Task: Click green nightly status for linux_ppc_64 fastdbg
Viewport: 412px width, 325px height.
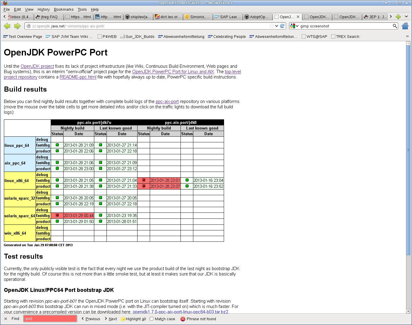Action: coord(57,145)
